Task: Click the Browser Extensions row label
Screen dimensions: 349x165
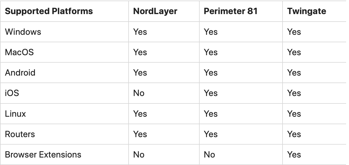Action: 43,155
